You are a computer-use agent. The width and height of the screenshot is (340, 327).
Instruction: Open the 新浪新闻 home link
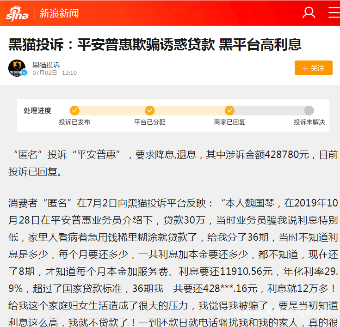click(59, 13)
